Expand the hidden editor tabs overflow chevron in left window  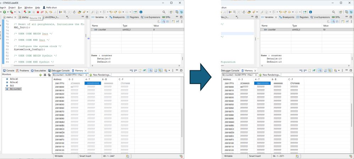[67, 17]
